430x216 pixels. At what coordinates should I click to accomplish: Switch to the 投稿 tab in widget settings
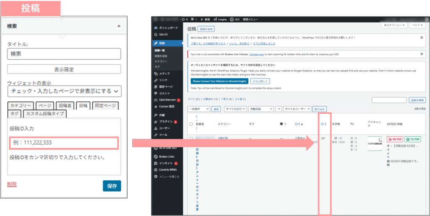83,105
